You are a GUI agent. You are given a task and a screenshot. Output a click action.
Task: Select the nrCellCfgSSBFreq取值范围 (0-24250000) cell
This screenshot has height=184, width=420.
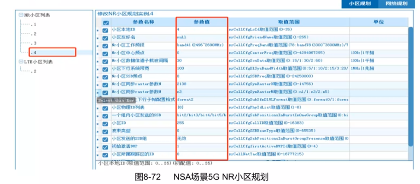tap(289, 76)
